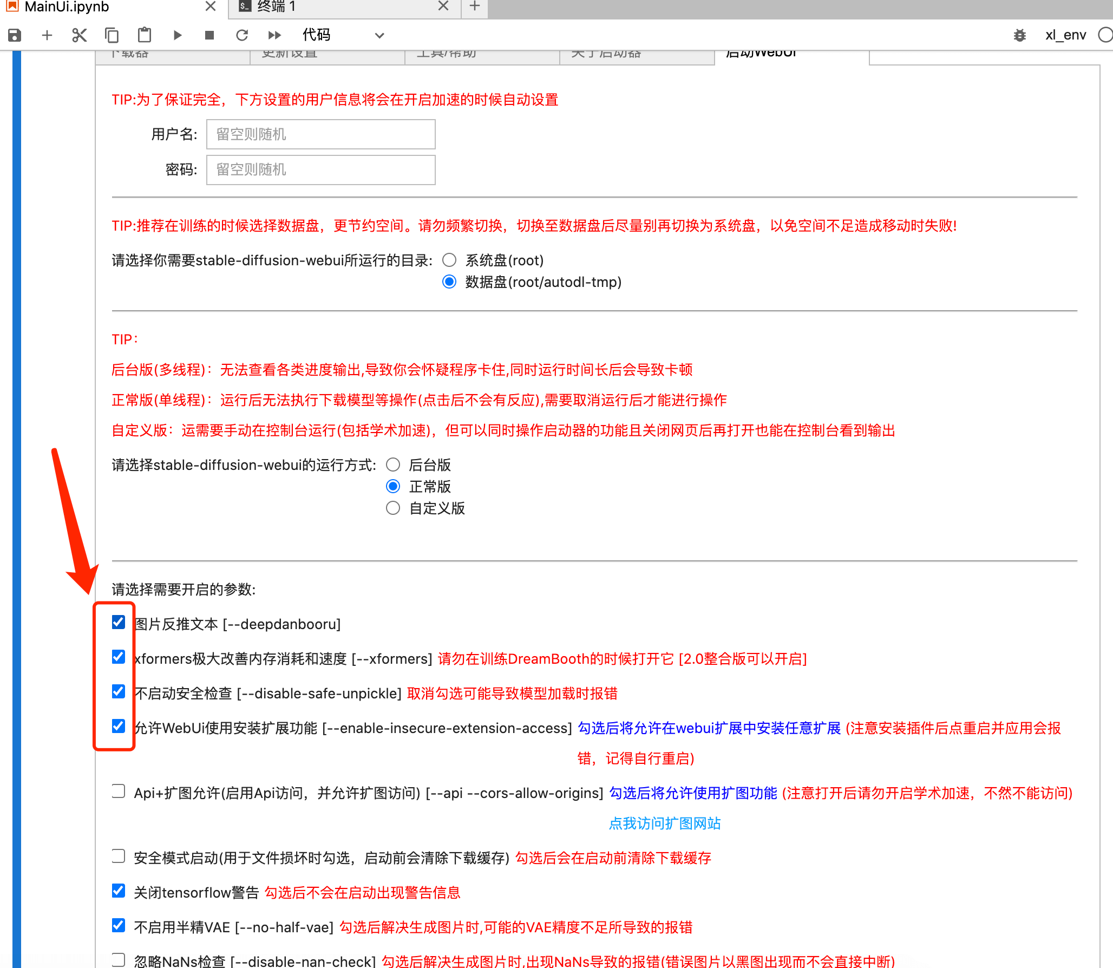Click the fast-forward run all icon
Viewport: 1113px width, 968px height.
point(274,35)
